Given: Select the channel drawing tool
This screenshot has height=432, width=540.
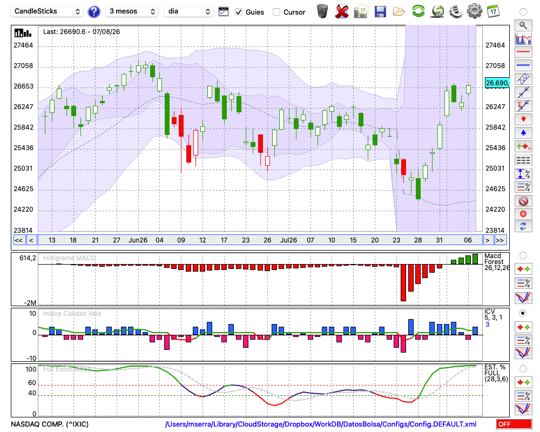Looking at the screenshot, I should point(523,79).
